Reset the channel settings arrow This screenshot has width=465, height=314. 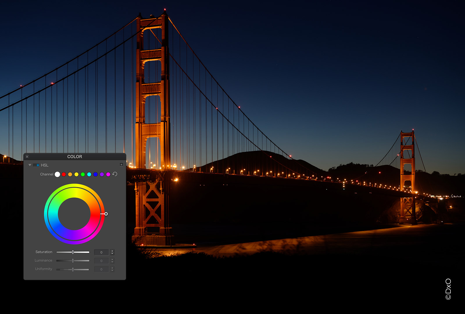[x=115, y=174]
